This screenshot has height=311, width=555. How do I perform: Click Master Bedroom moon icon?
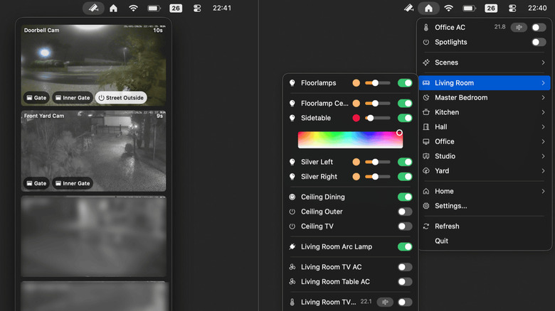426,97
